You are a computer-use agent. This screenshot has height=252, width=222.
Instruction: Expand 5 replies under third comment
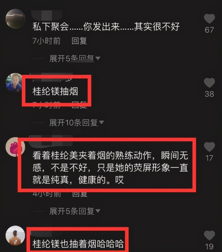pos(75,211)
